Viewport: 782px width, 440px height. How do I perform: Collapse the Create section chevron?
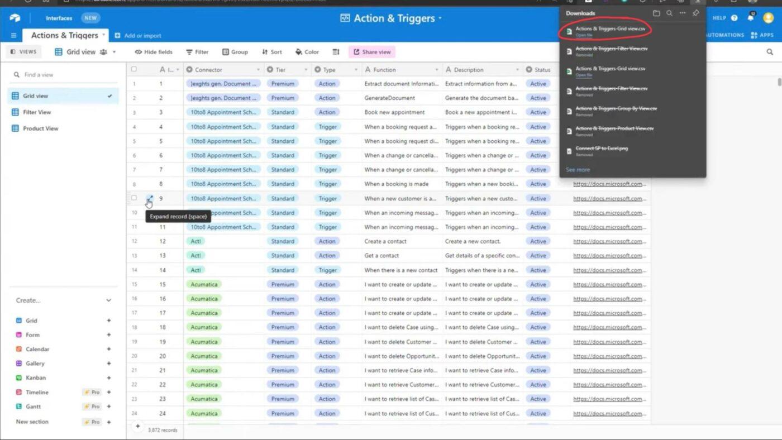[108, 300]
